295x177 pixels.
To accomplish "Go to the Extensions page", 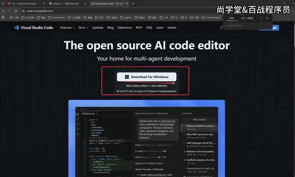I will pyautogui.click(x=124, y=28).
